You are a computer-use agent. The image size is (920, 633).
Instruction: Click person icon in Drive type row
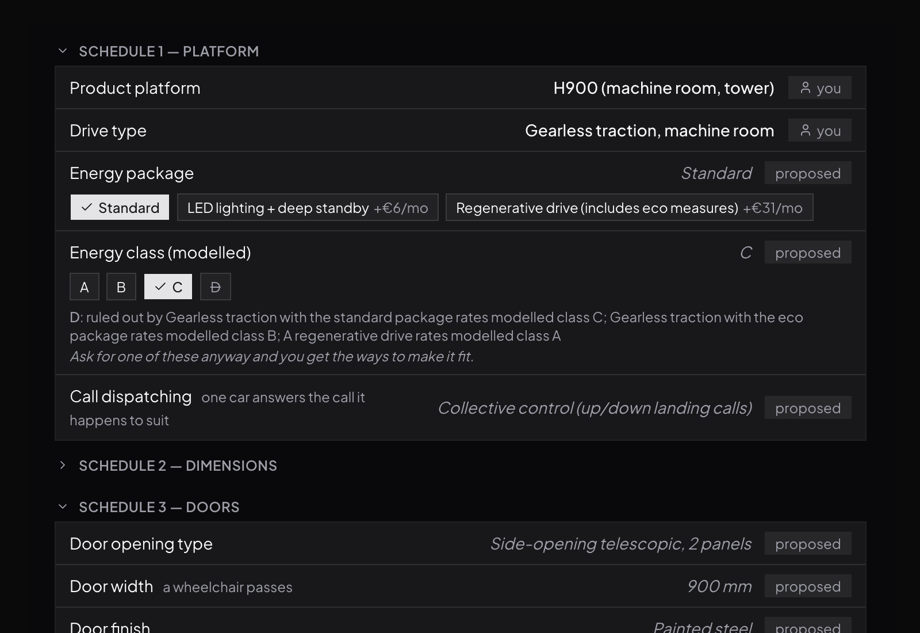(x=806, y=131)
